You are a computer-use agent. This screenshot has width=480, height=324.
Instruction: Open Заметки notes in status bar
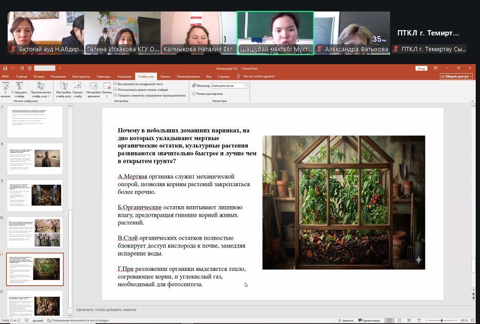click(345, 320)
